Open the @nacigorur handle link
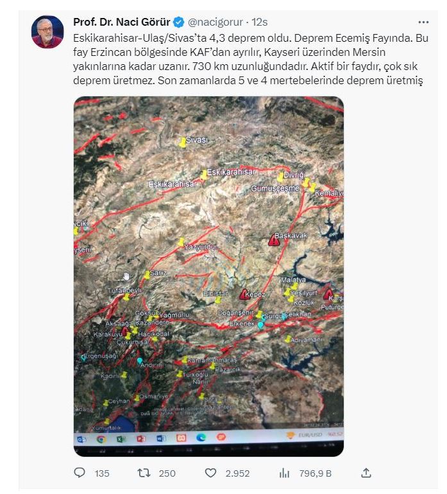 pyautogui.click(x=215, y=22)
